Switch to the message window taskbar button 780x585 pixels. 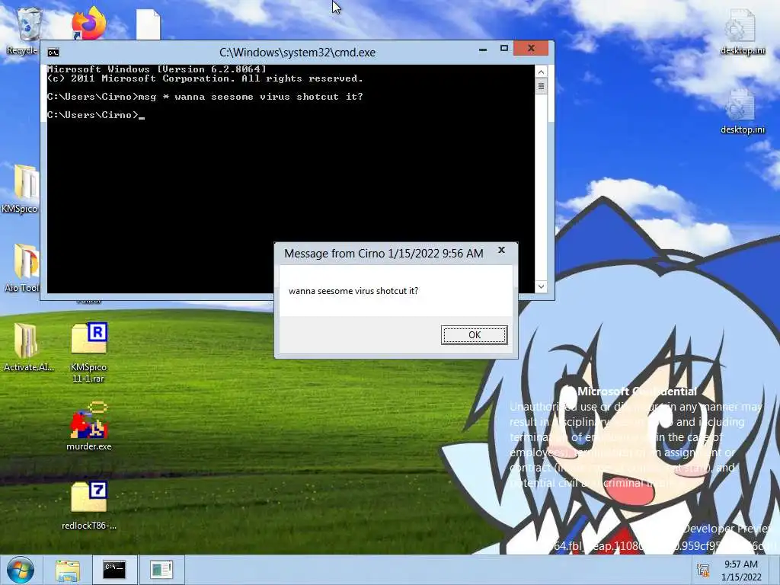point(161,570)
